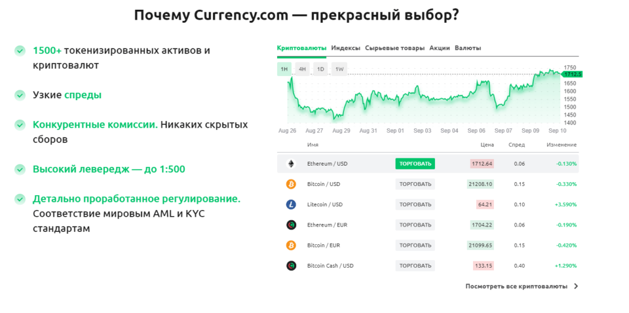Open the Посмотреть все криптовалюты link
629x313 pixels.
[516, 286]
